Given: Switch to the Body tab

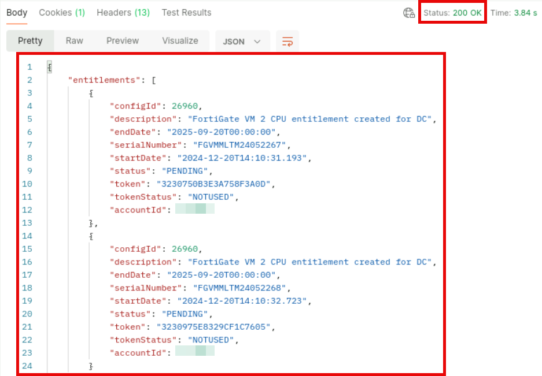Looking at the screenshot, I should 17,13.
